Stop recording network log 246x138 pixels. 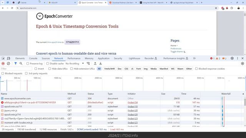[x=3, y=64]
